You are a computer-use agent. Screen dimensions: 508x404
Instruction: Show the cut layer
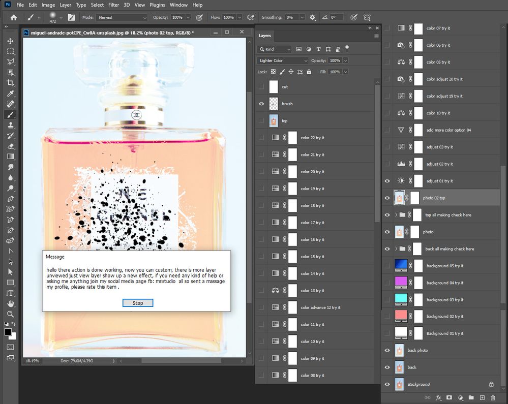[x=261, y=87]
